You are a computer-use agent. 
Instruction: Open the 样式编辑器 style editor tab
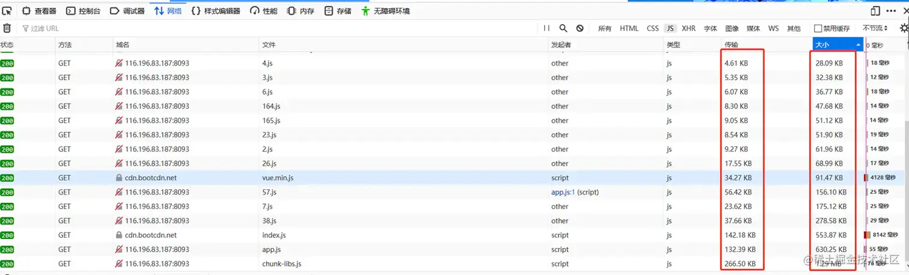tap(216, 11)
